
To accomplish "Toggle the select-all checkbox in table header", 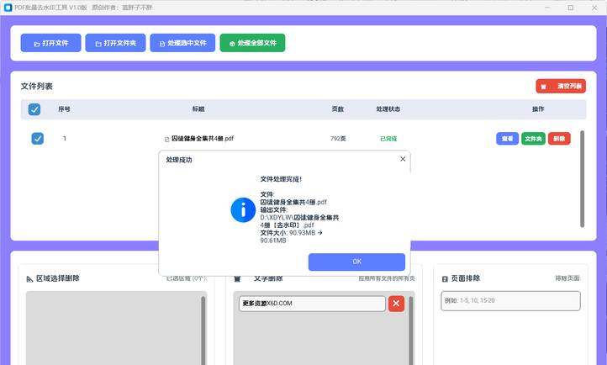I will click(x=34, y=109).
